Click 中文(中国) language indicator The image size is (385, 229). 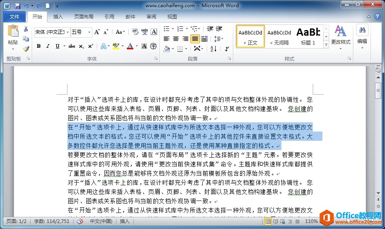coord(101,221)
